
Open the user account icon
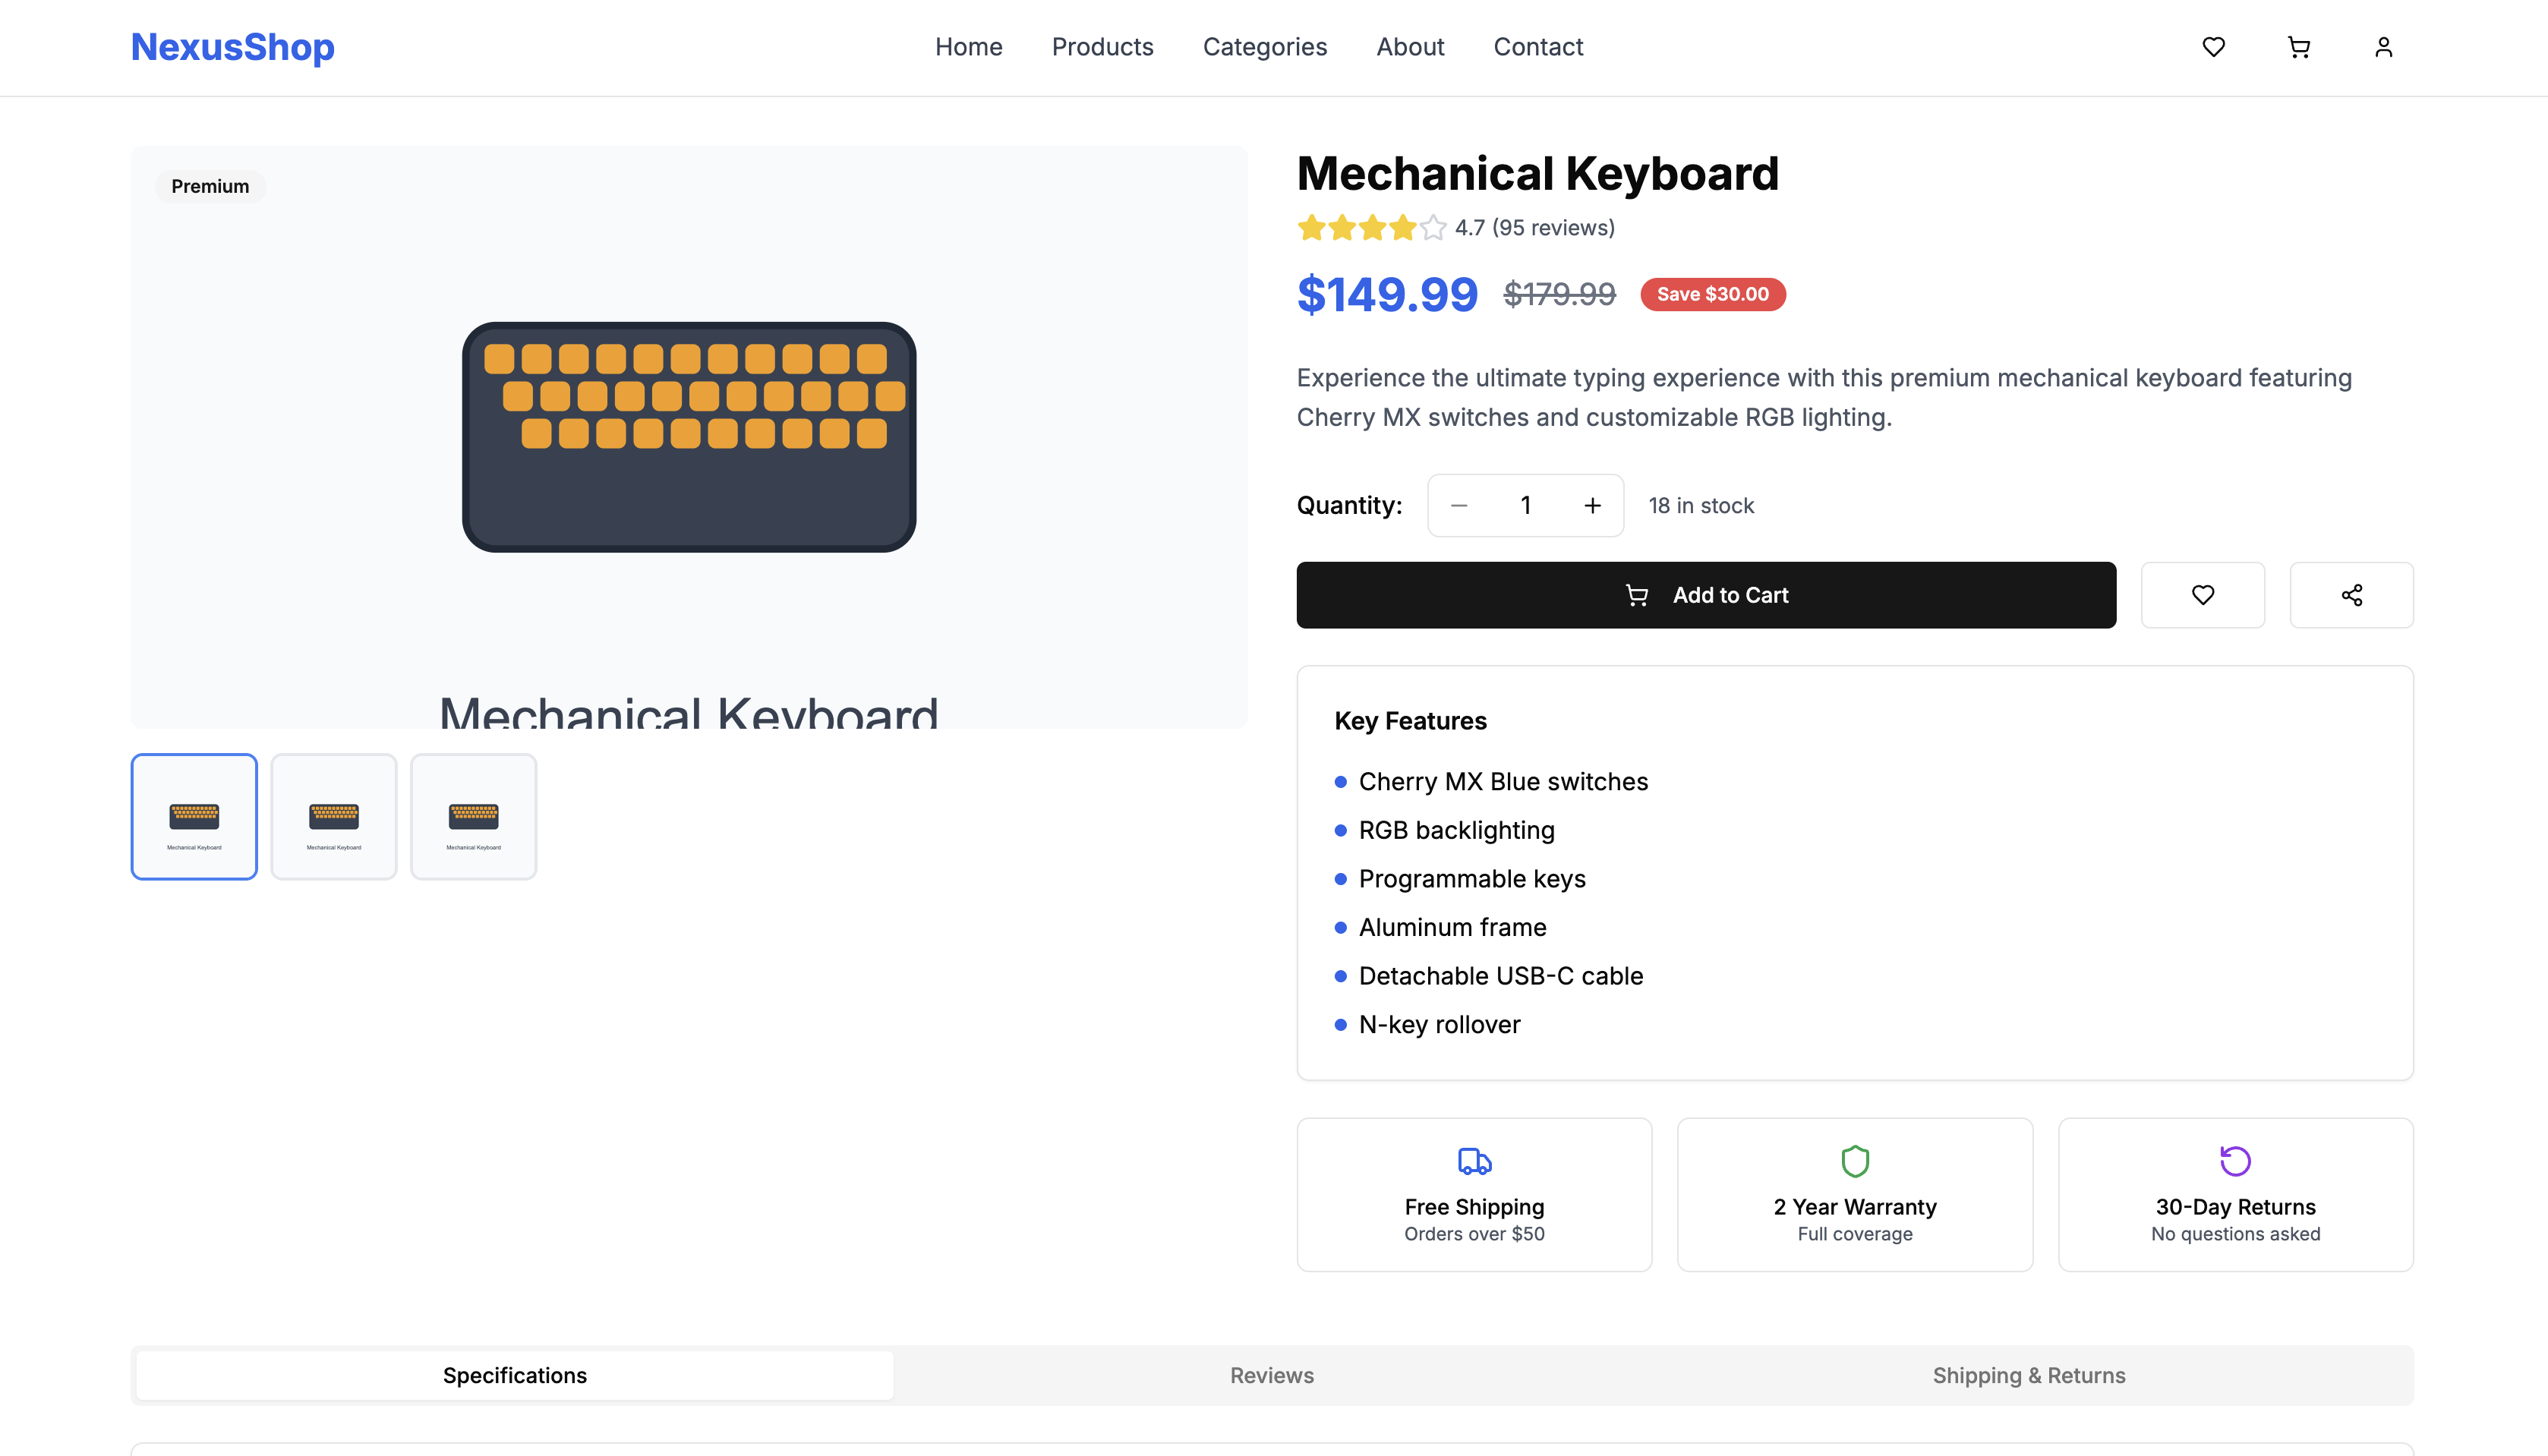click(x=2383, y=47)
